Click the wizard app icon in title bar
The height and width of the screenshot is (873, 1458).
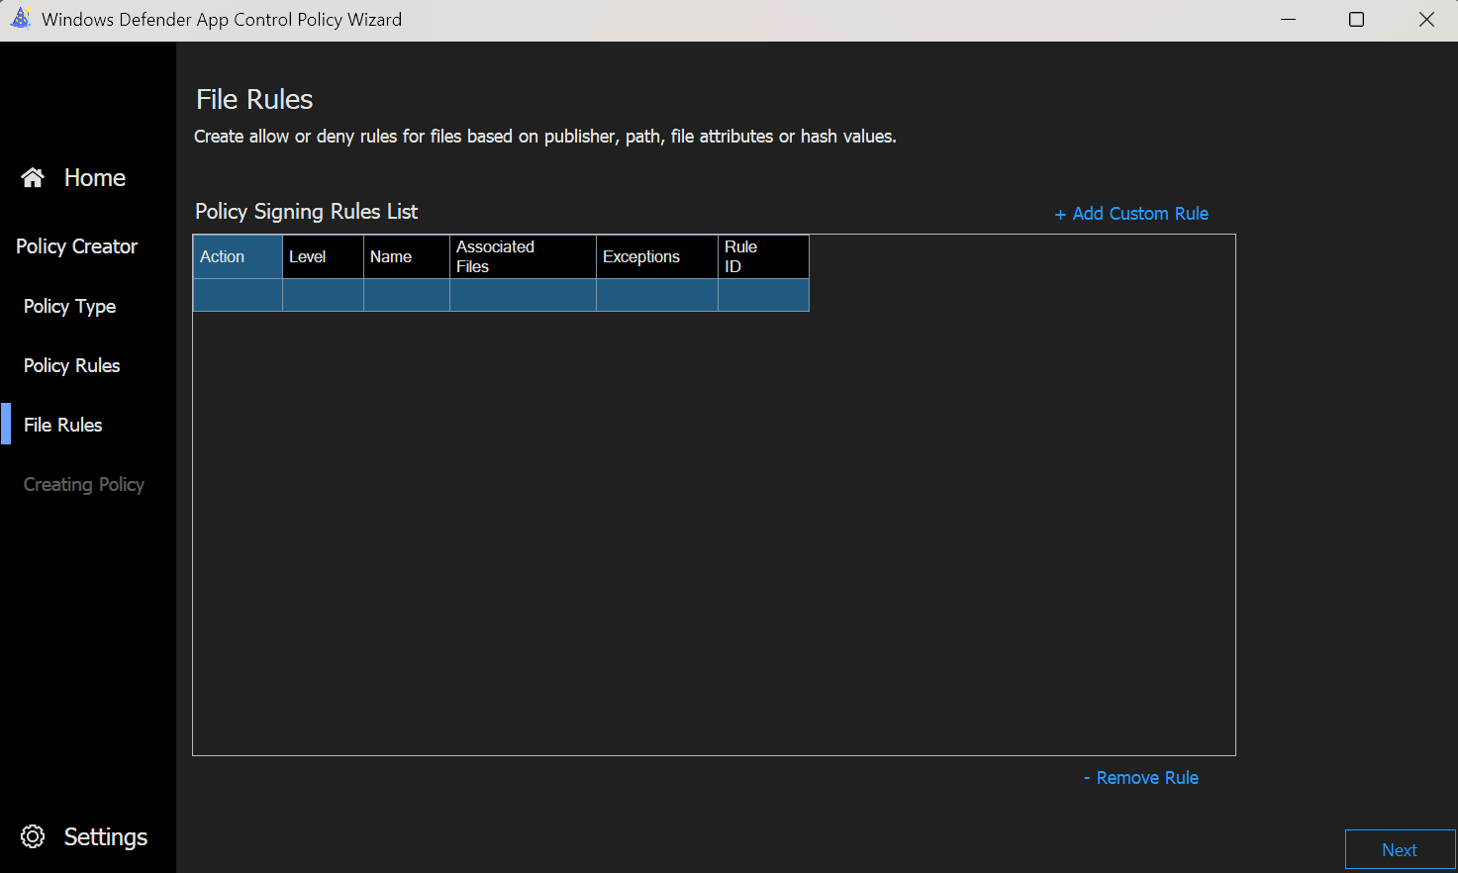tap(21, 19)
